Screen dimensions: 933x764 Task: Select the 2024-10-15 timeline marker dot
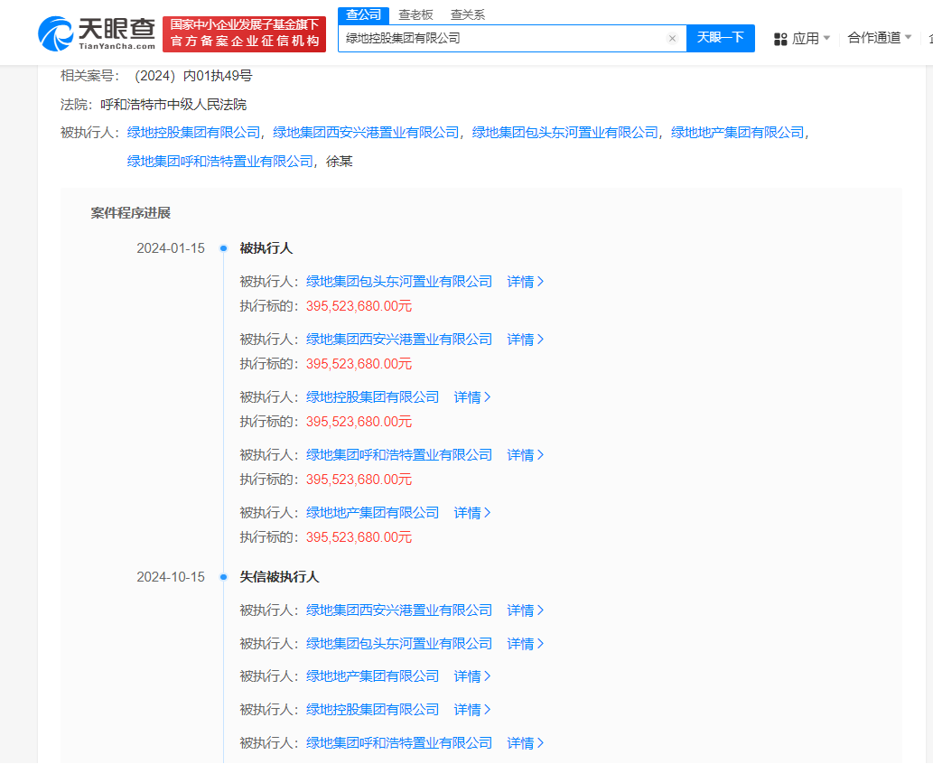pyautogui.click(x=224, y=576)
